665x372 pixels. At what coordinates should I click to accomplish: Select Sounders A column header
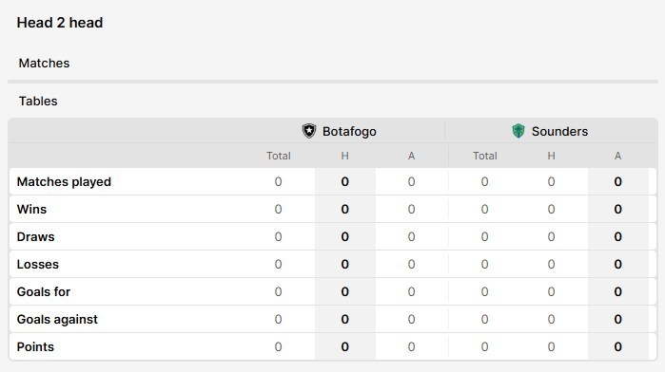(x=618, y=156)
